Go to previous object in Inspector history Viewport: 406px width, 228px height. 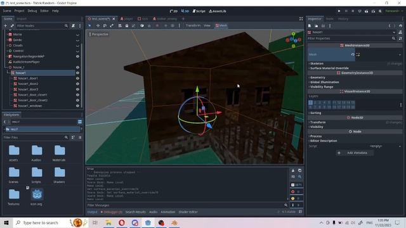(x=390, y=26)
